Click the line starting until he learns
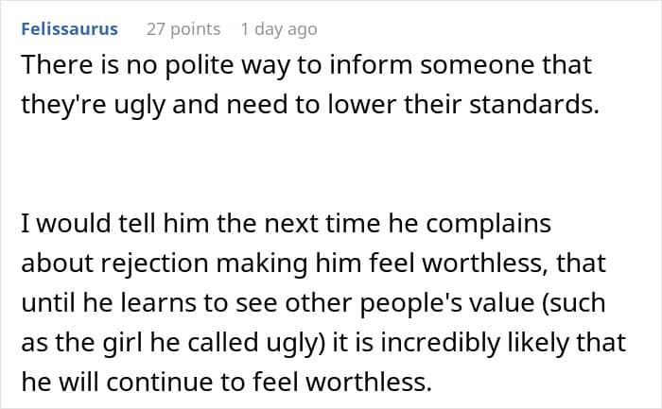Screen dimensions: 662x409 pyautogui.click(x=314, y=303)
